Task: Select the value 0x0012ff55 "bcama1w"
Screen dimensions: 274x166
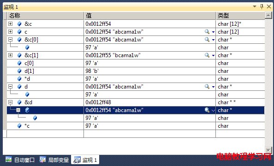Action: point(113,55)
